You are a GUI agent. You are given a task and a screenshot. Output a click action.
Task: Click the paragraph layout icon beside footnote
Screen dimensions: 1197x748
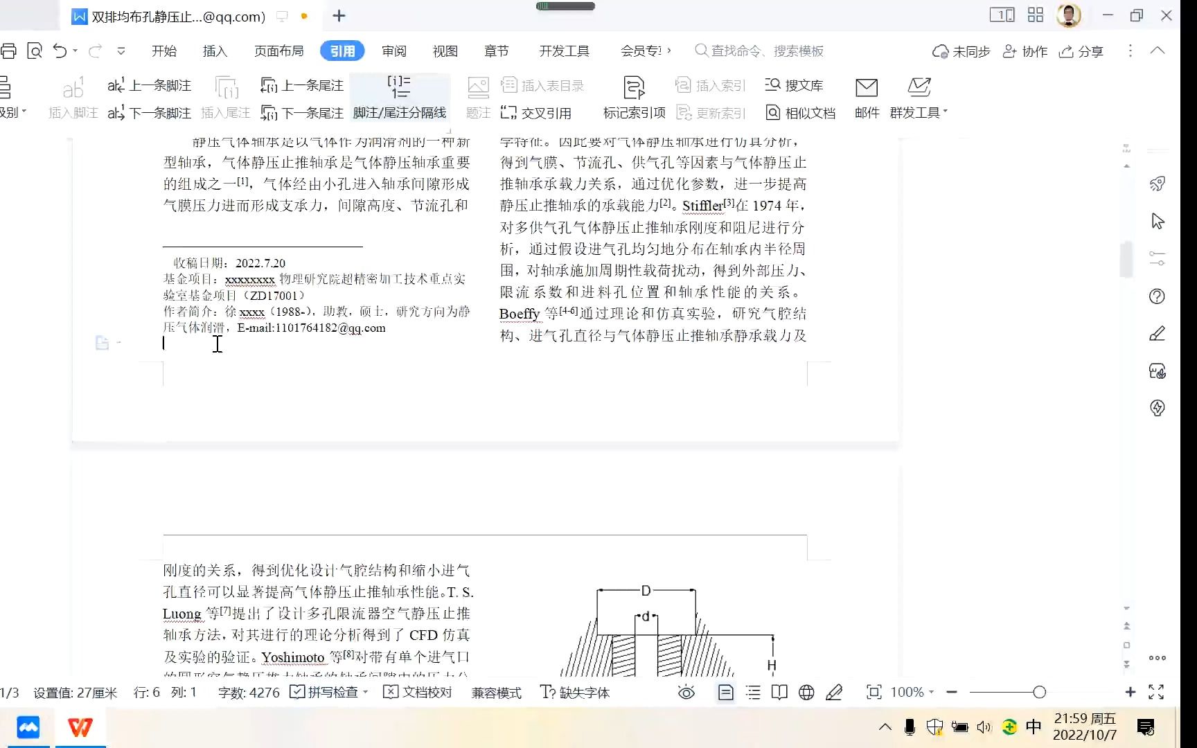102,343
